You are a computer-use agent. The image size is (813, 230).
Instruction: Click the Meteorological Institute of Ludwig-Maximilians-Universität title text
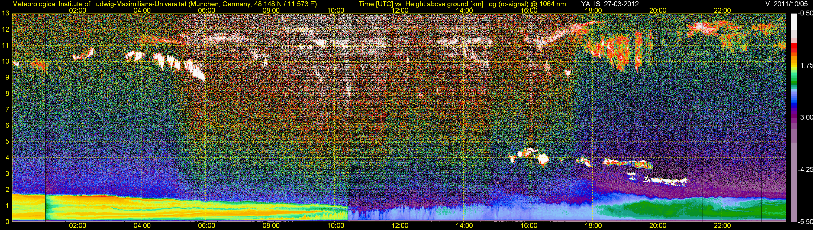tap(165, 4)
